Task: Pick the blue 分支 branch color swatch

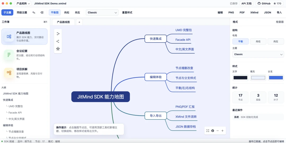Action: click(x=276, y=78)
